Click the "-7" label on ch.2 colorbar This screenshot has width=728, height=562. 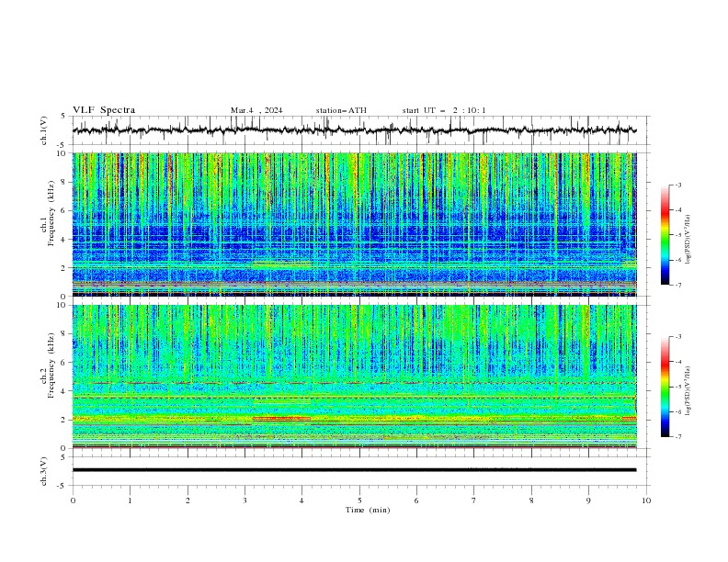click(677, 436)
